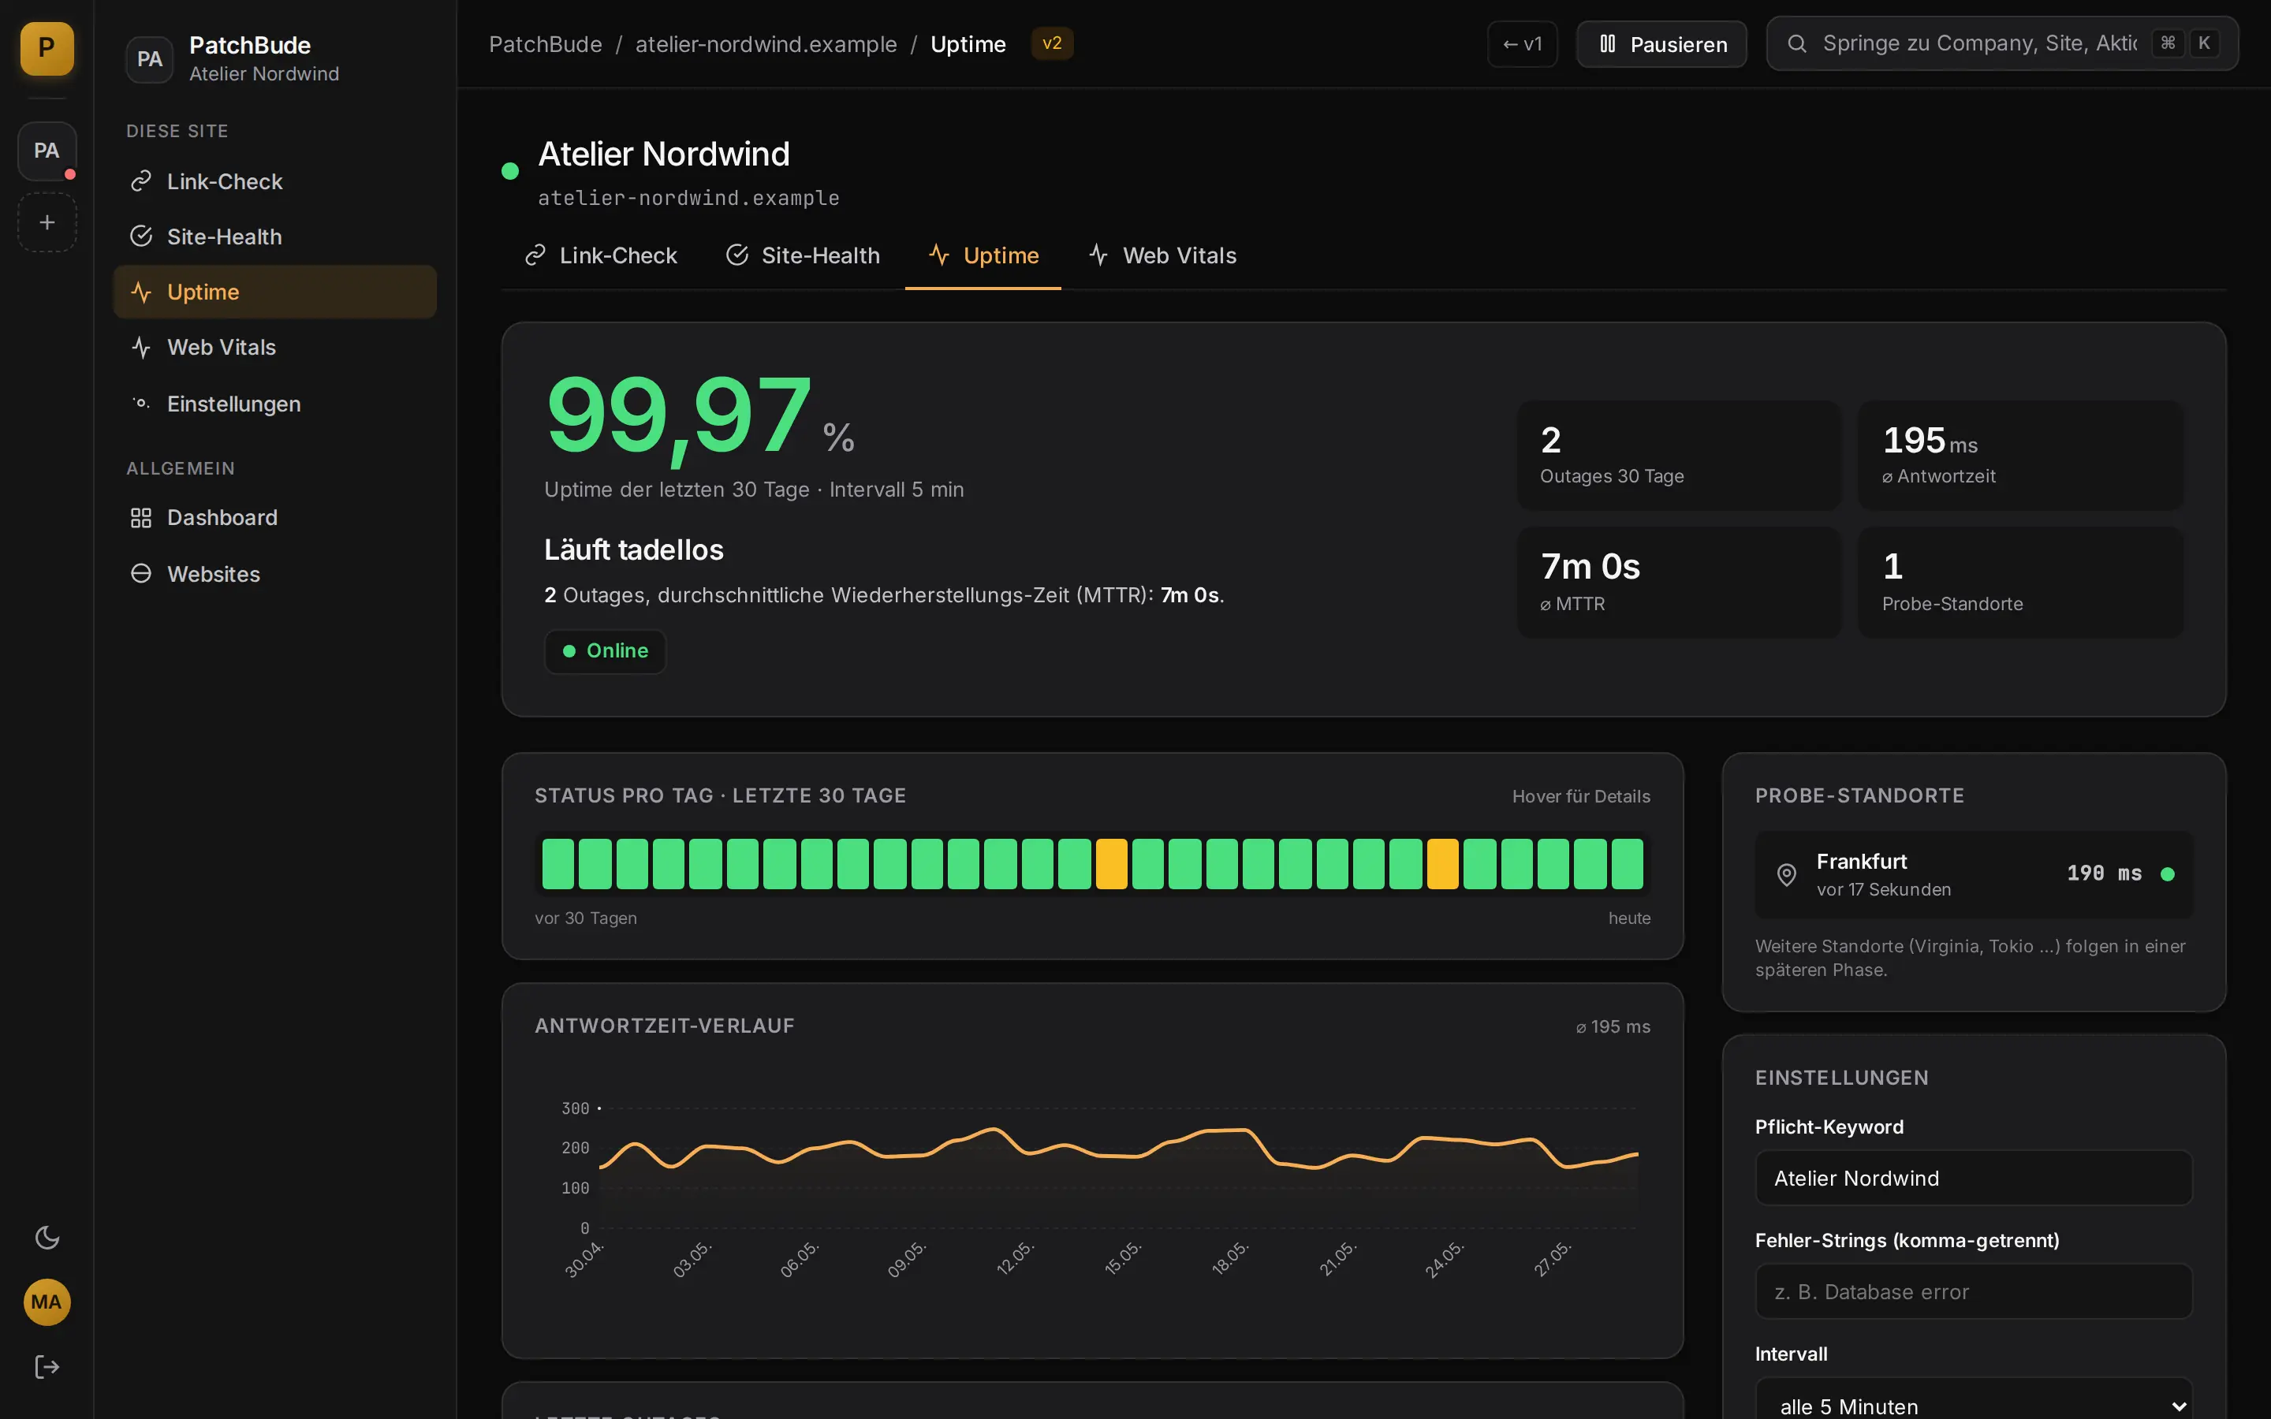
Task: Click the last green day bar (heute)
Action: 1628,863
